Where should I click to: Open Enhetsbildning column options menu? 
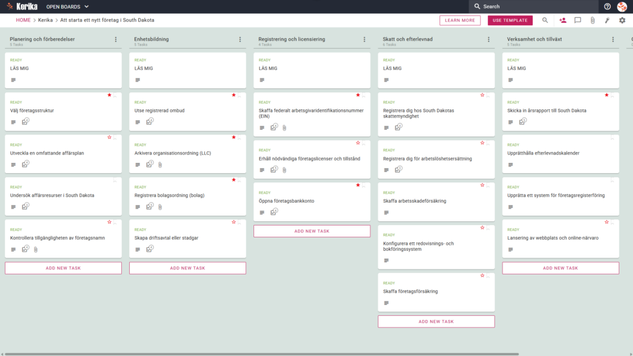click(240, 40)
